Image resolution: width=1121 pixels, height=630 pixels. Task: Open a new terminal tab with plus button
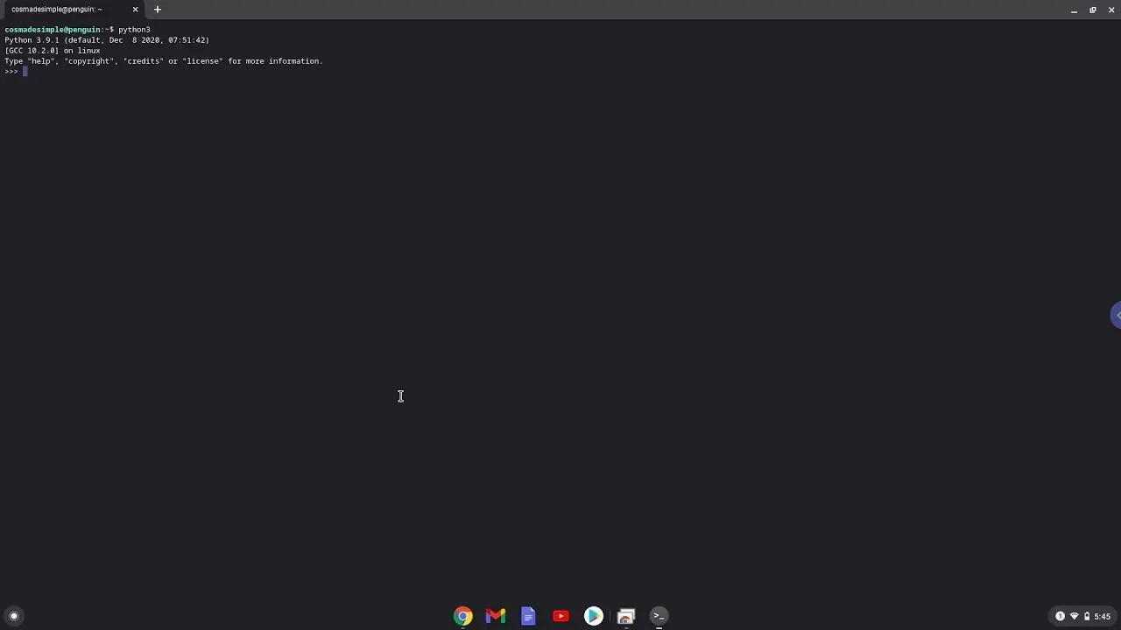click(x=157, y=9)
